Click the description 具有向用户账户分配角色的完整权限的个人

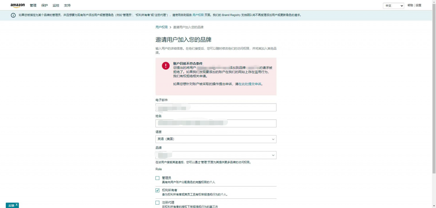tap(189, 182)
